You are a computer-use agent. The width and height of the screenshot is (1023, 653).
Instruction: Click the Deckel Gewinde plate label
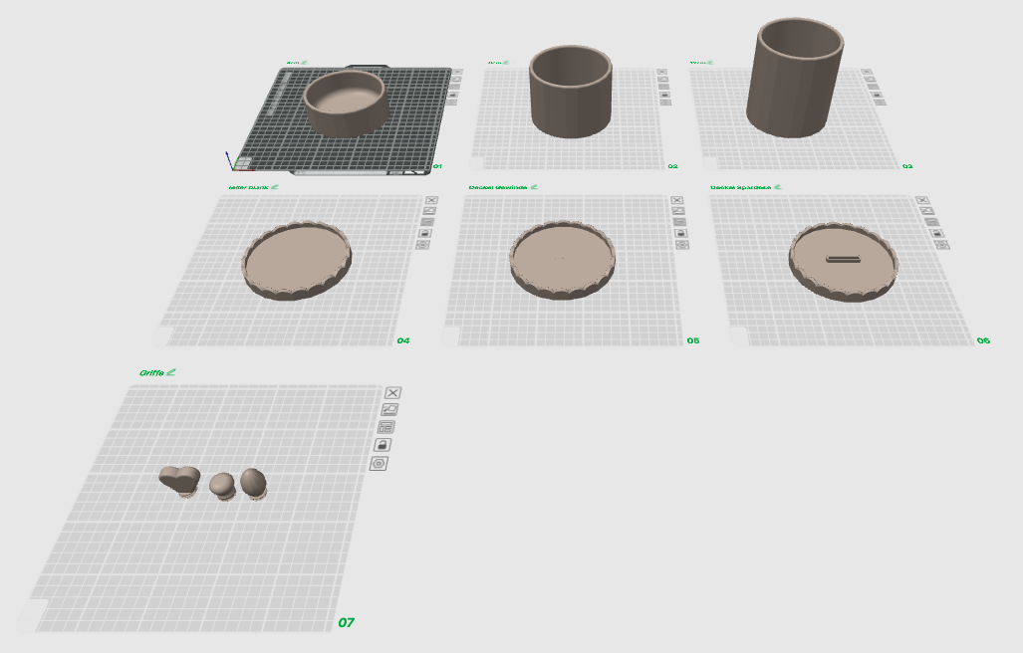[498, 187]
